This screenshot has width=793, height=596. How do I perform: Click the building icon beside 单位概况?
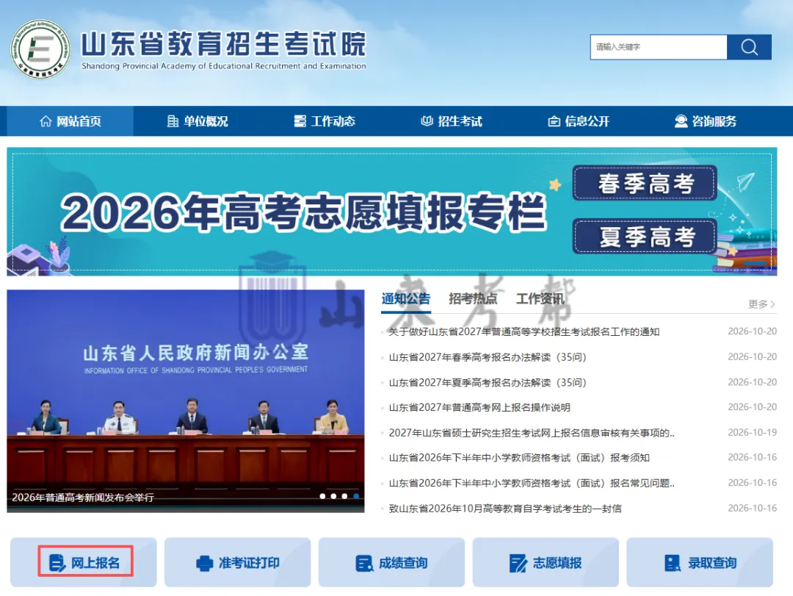point(173,121)
